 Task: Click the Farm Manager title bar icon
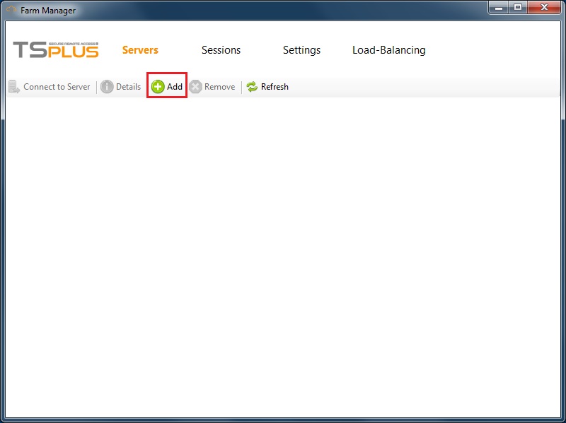pos(11,10)
